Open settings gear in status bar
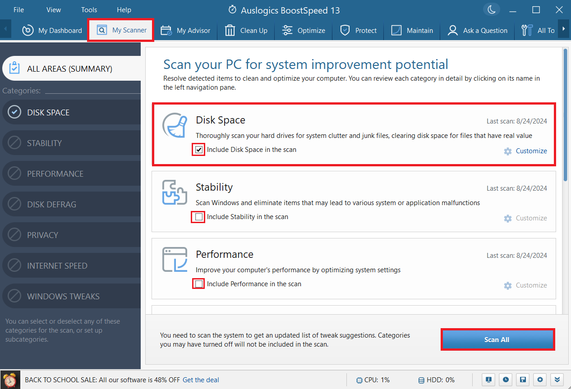This screenshot has height=389, width=571. click(x=540, y=380)
